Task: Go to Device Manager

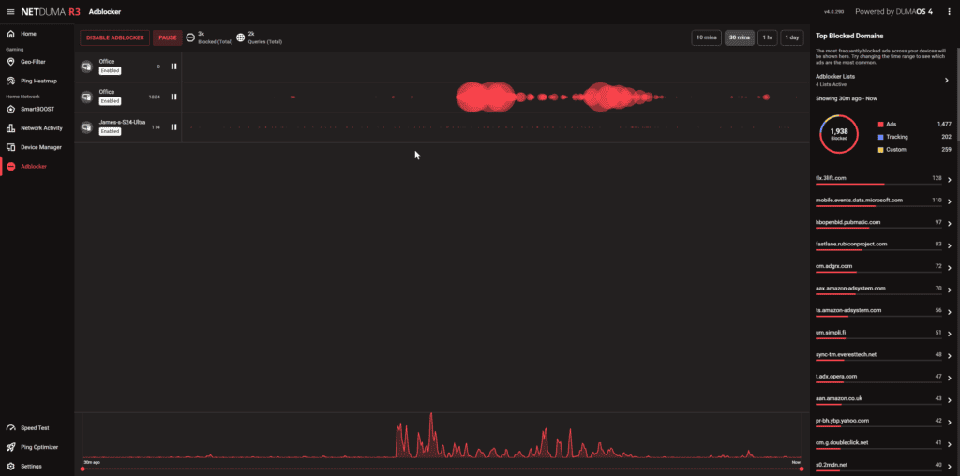Action: (10, 147)
